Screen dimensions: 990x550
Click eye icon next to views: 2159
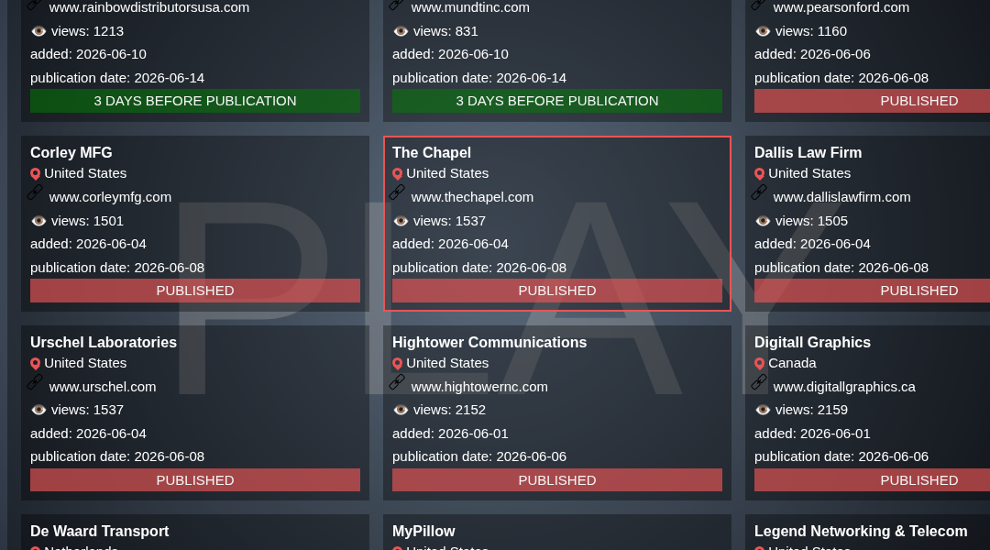click(x=763, y=410)
